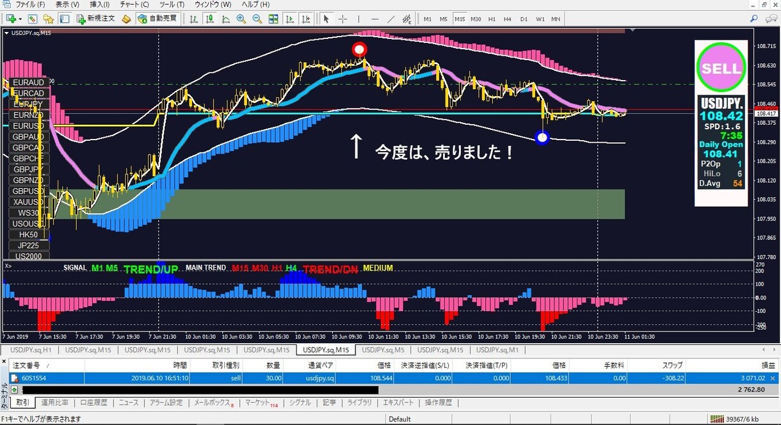The image size is (781, 425).
Task: Open the New Order (新規注文) dialog
Action: point(96,19)
